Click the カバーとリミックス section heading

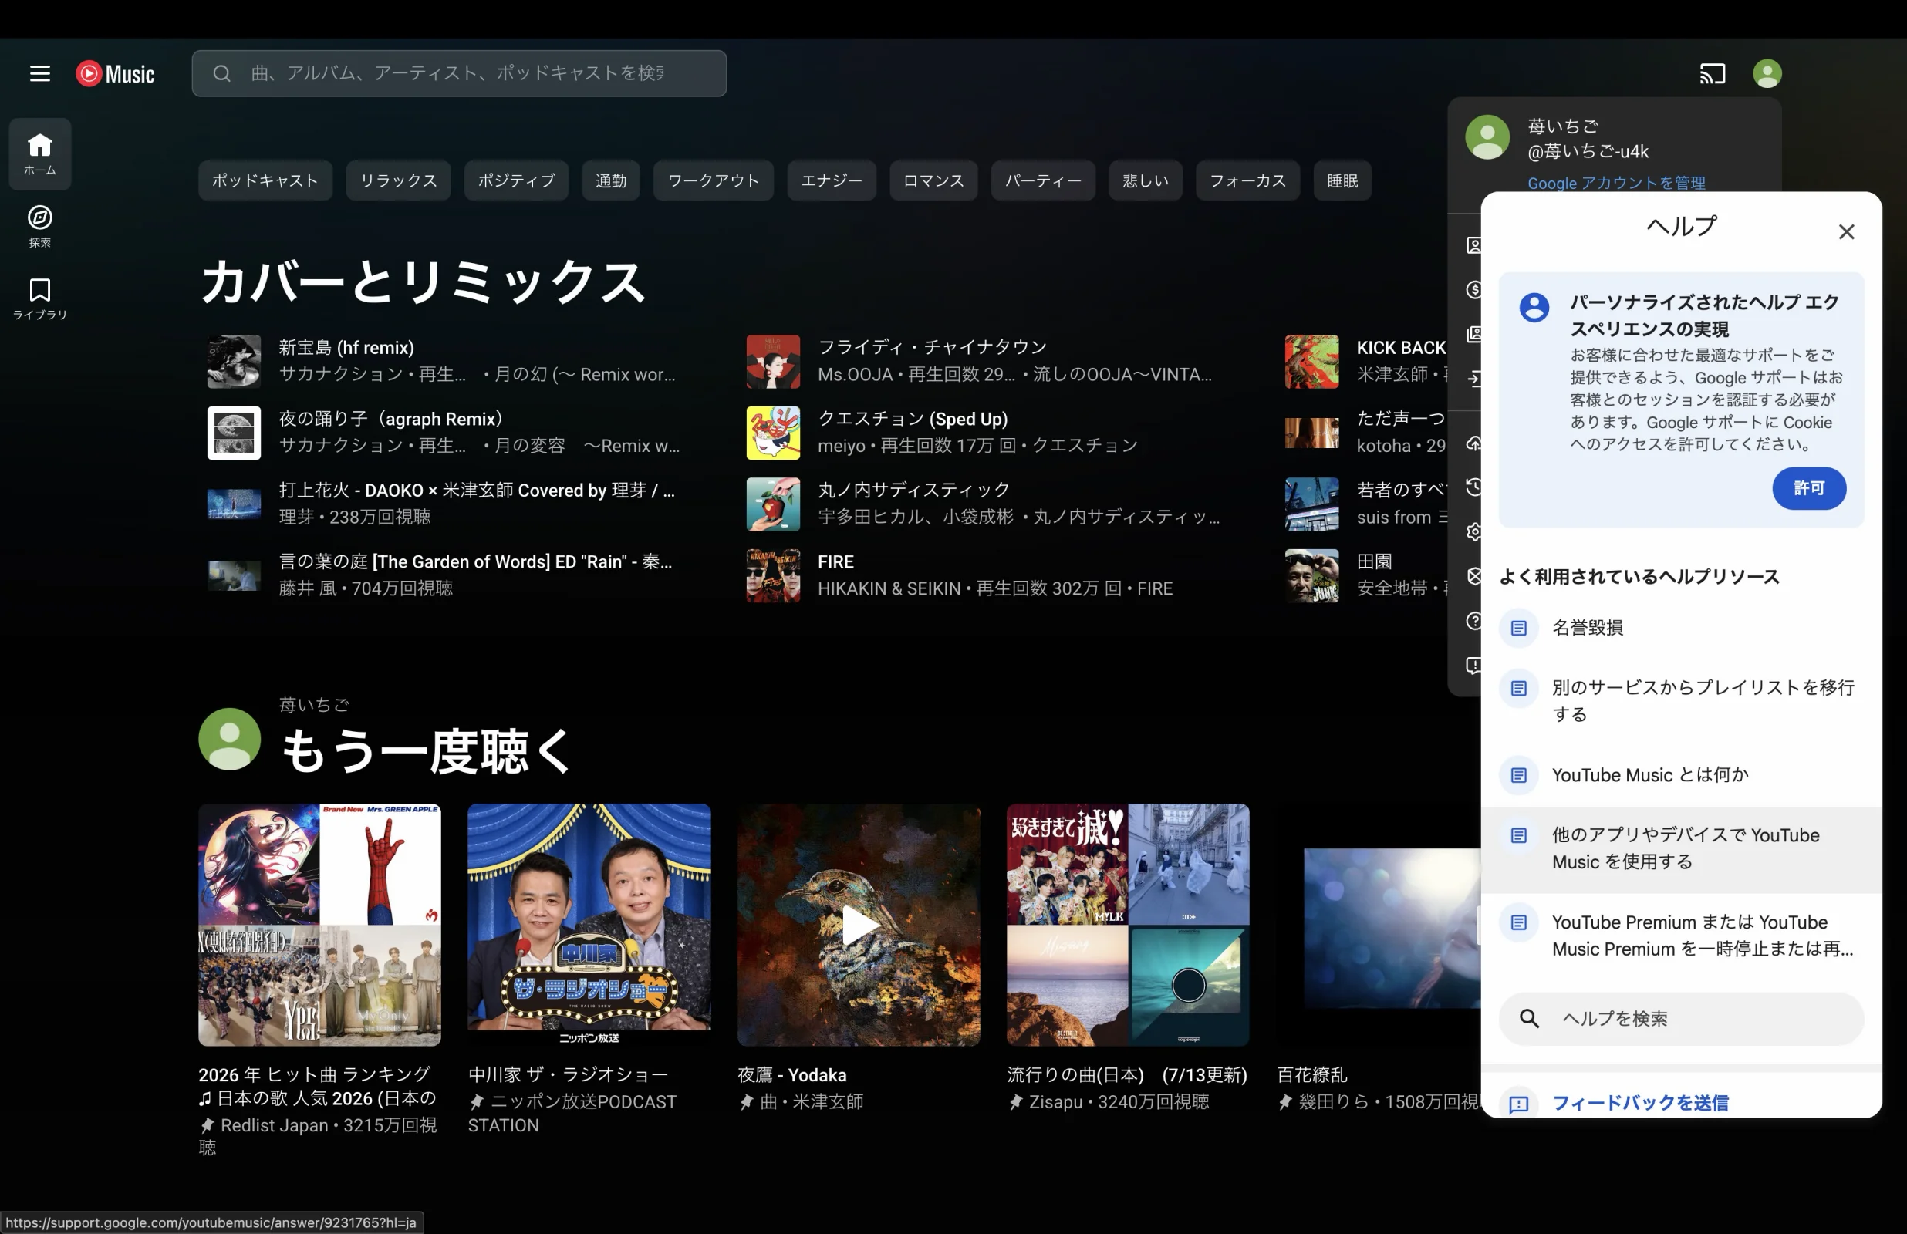point(422,282)
